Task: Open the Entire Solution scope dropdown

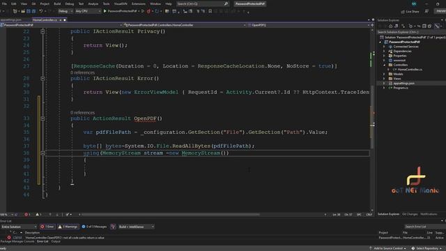Action: 19,227
